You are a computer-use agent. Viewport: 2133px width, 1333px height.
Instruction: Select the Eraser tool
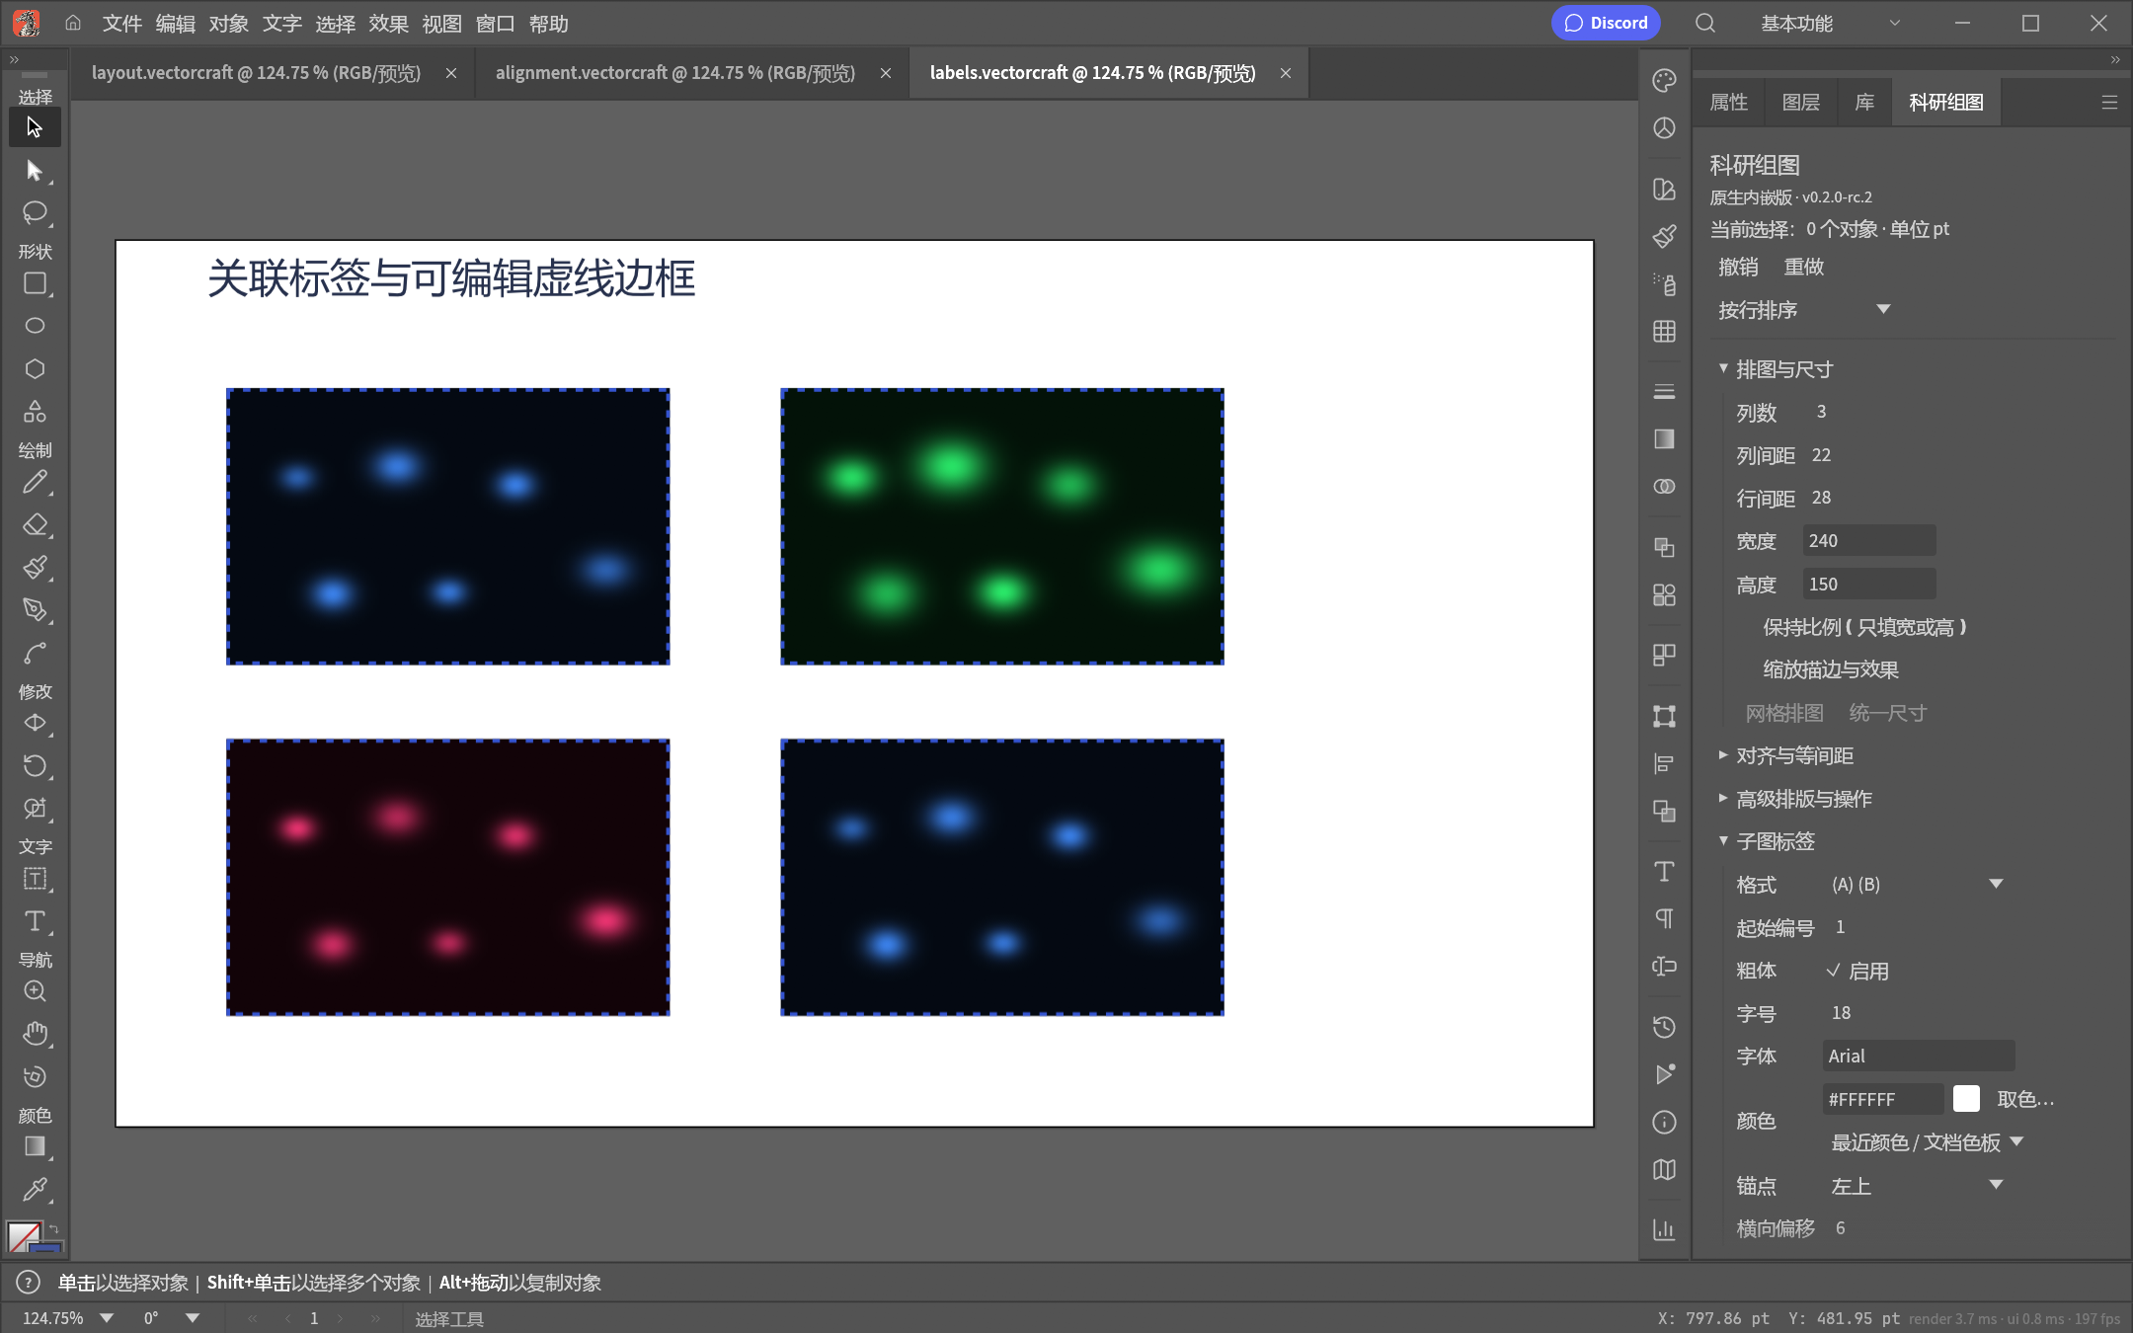tap(35, 524)
